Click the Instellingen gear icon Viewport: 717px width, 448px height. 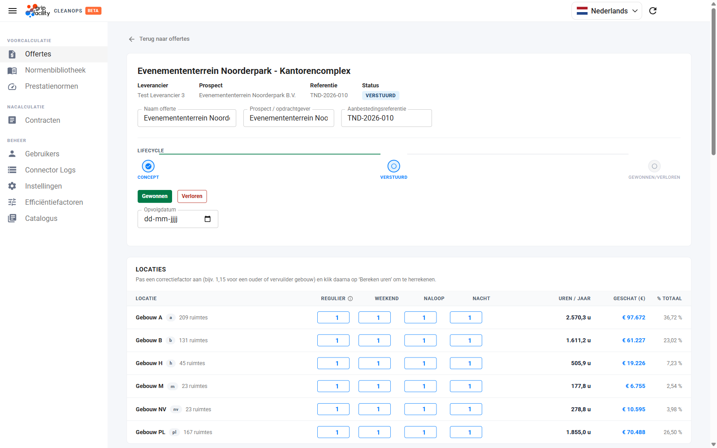pyautogui.click(x=12, y=186)
